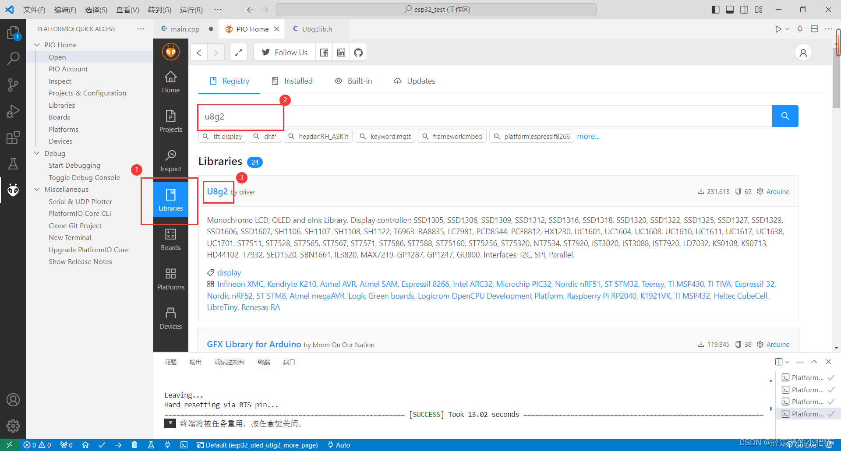Click the blue library search button
The image size is (841, 451).
[x=785, y=116]
